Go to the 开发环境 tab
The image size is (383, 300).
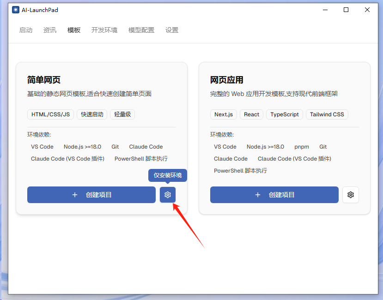[104, 30]
